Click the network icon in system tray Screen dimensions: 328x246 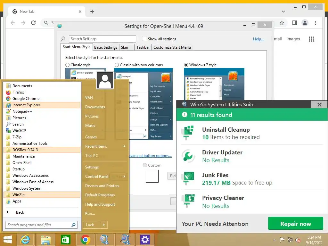290,240
